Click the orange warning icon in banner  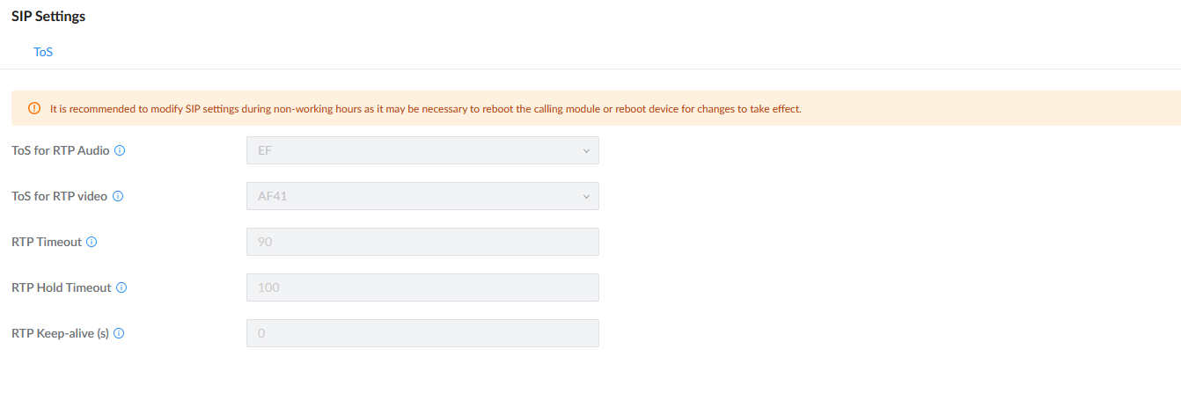(34, 109)
